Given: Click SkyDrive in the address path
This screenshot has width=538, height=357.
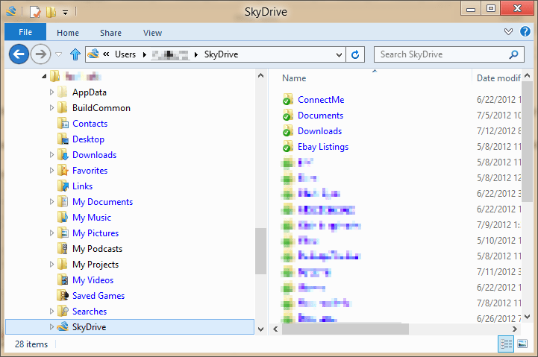Looking at the screenshot, I should pyautogui.click(x=221, y=54).
